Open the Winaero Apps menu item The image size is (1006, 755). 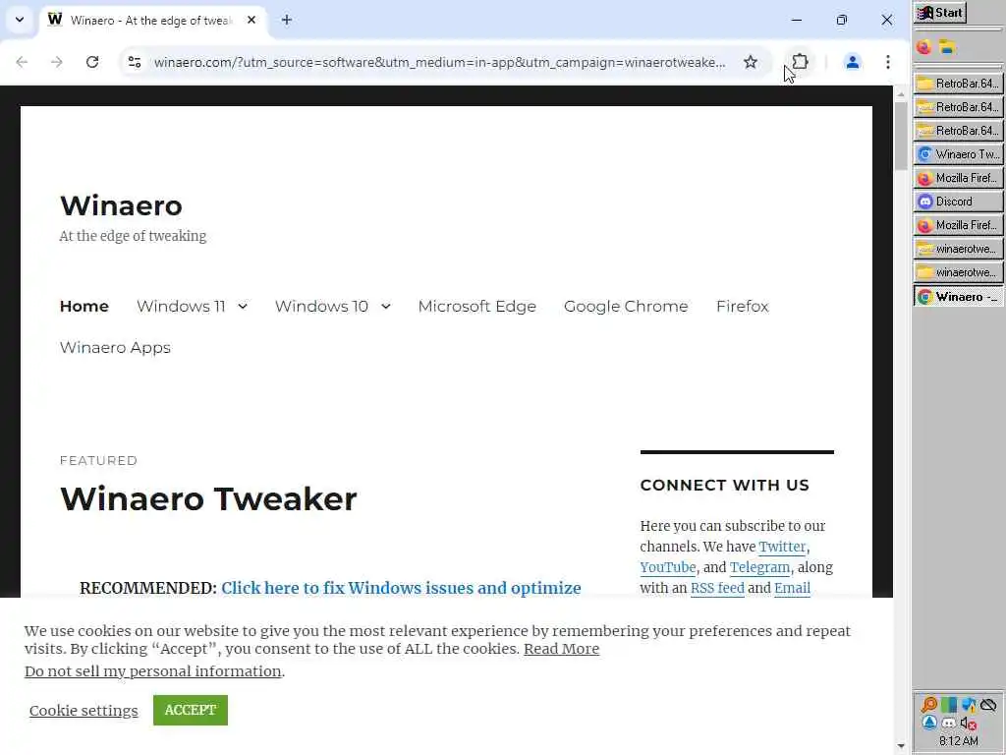pyautogui.click(x=116, y=347)
